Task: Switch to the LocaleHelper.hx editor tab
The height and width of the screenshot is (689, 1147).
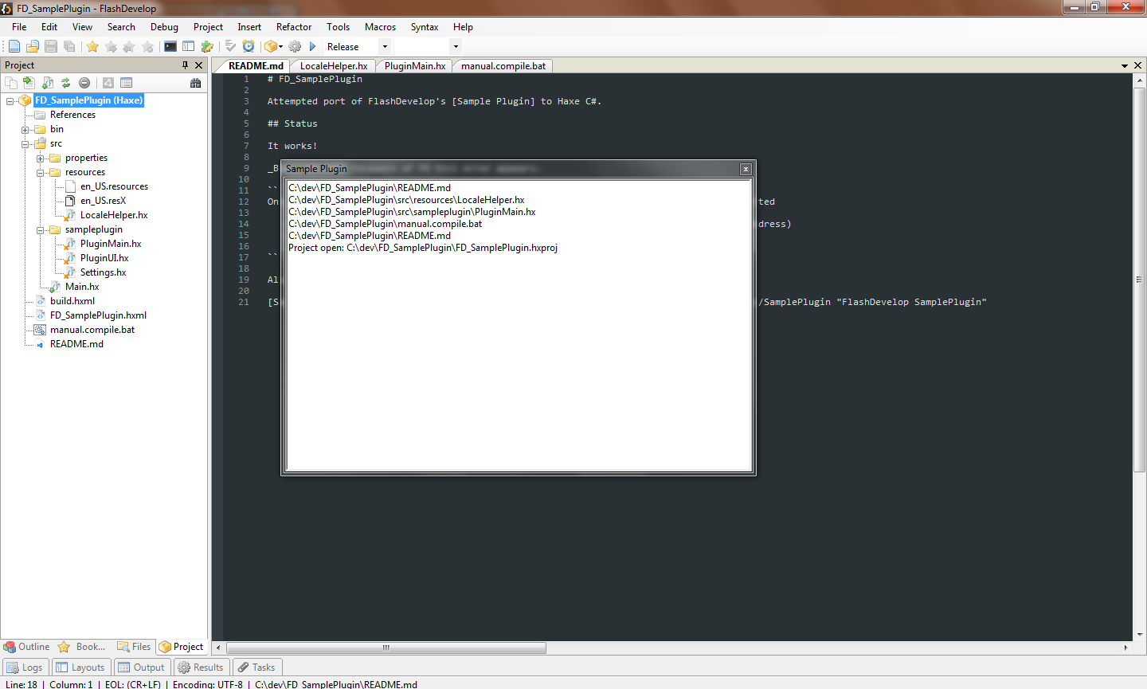Action: pyautogui.click(x=334, y=66)
